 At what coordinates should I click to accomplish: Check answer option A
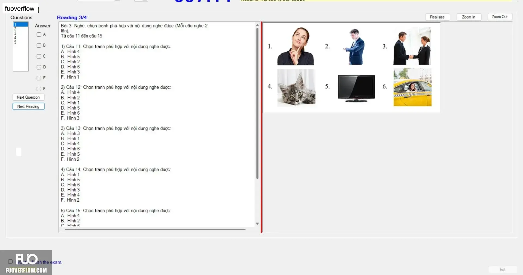point(39,35)
